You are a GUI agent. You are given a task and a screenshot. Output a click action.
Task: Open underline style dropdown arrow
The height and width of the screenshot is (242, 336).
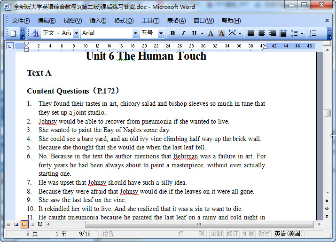202,33
